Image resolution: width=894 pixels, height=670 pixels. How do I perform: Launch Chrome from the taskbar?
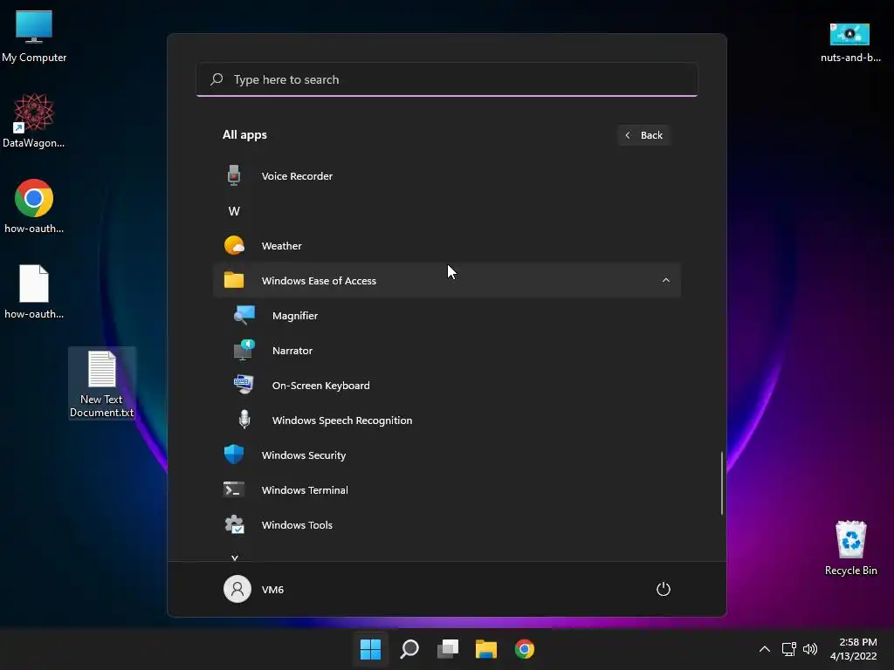point(525,649)
